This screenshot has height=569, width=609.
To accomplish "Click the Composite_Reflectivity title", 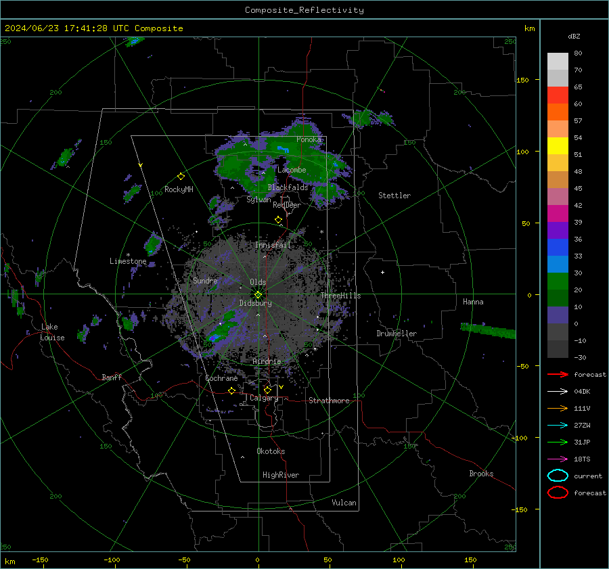I will click(304, 10).
